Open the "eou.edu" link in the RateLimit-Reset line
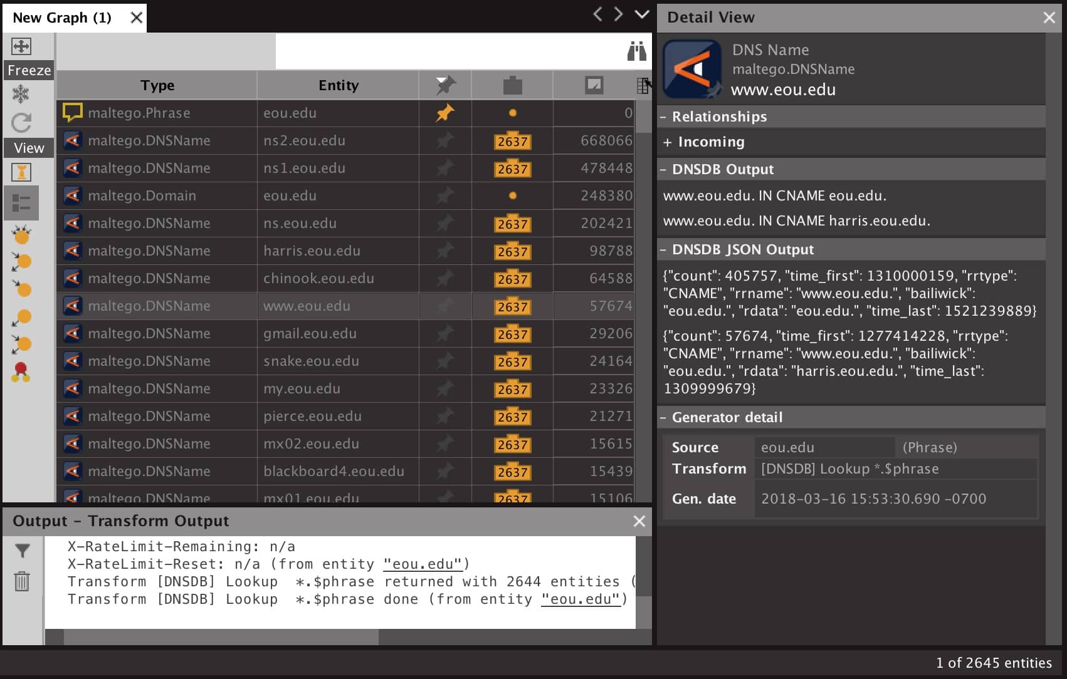The width and height of the screenshot is (1067, 679). pos(423,564)
